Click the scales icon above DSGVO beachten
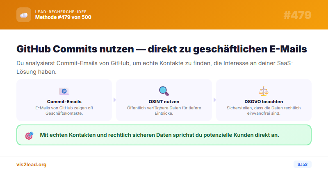Viewport: 328px width, 172px height. [264, 91]
